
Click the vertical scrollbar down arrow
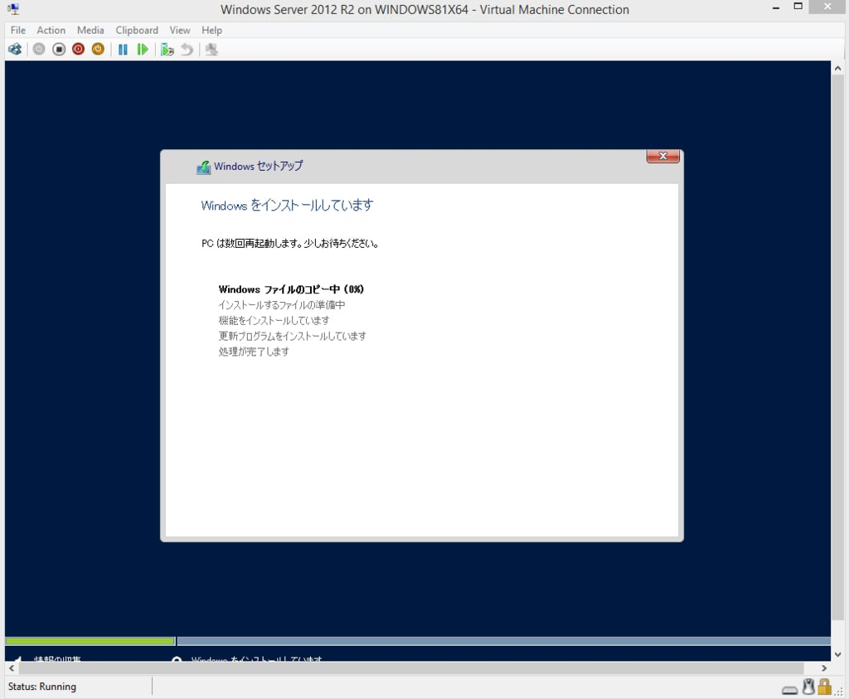point(837,654)
